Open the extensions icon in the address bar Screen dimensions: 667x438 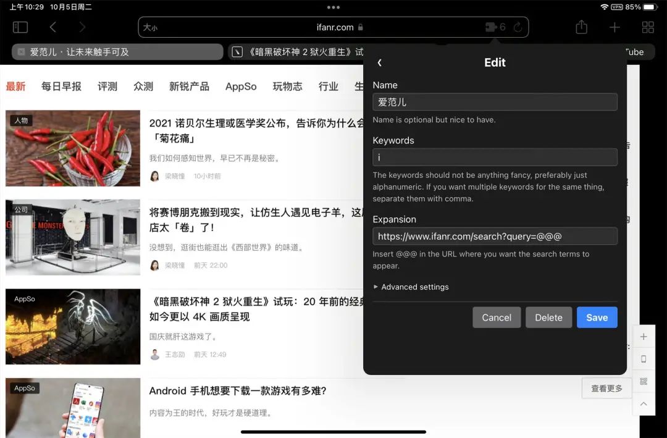coord(491,27)
